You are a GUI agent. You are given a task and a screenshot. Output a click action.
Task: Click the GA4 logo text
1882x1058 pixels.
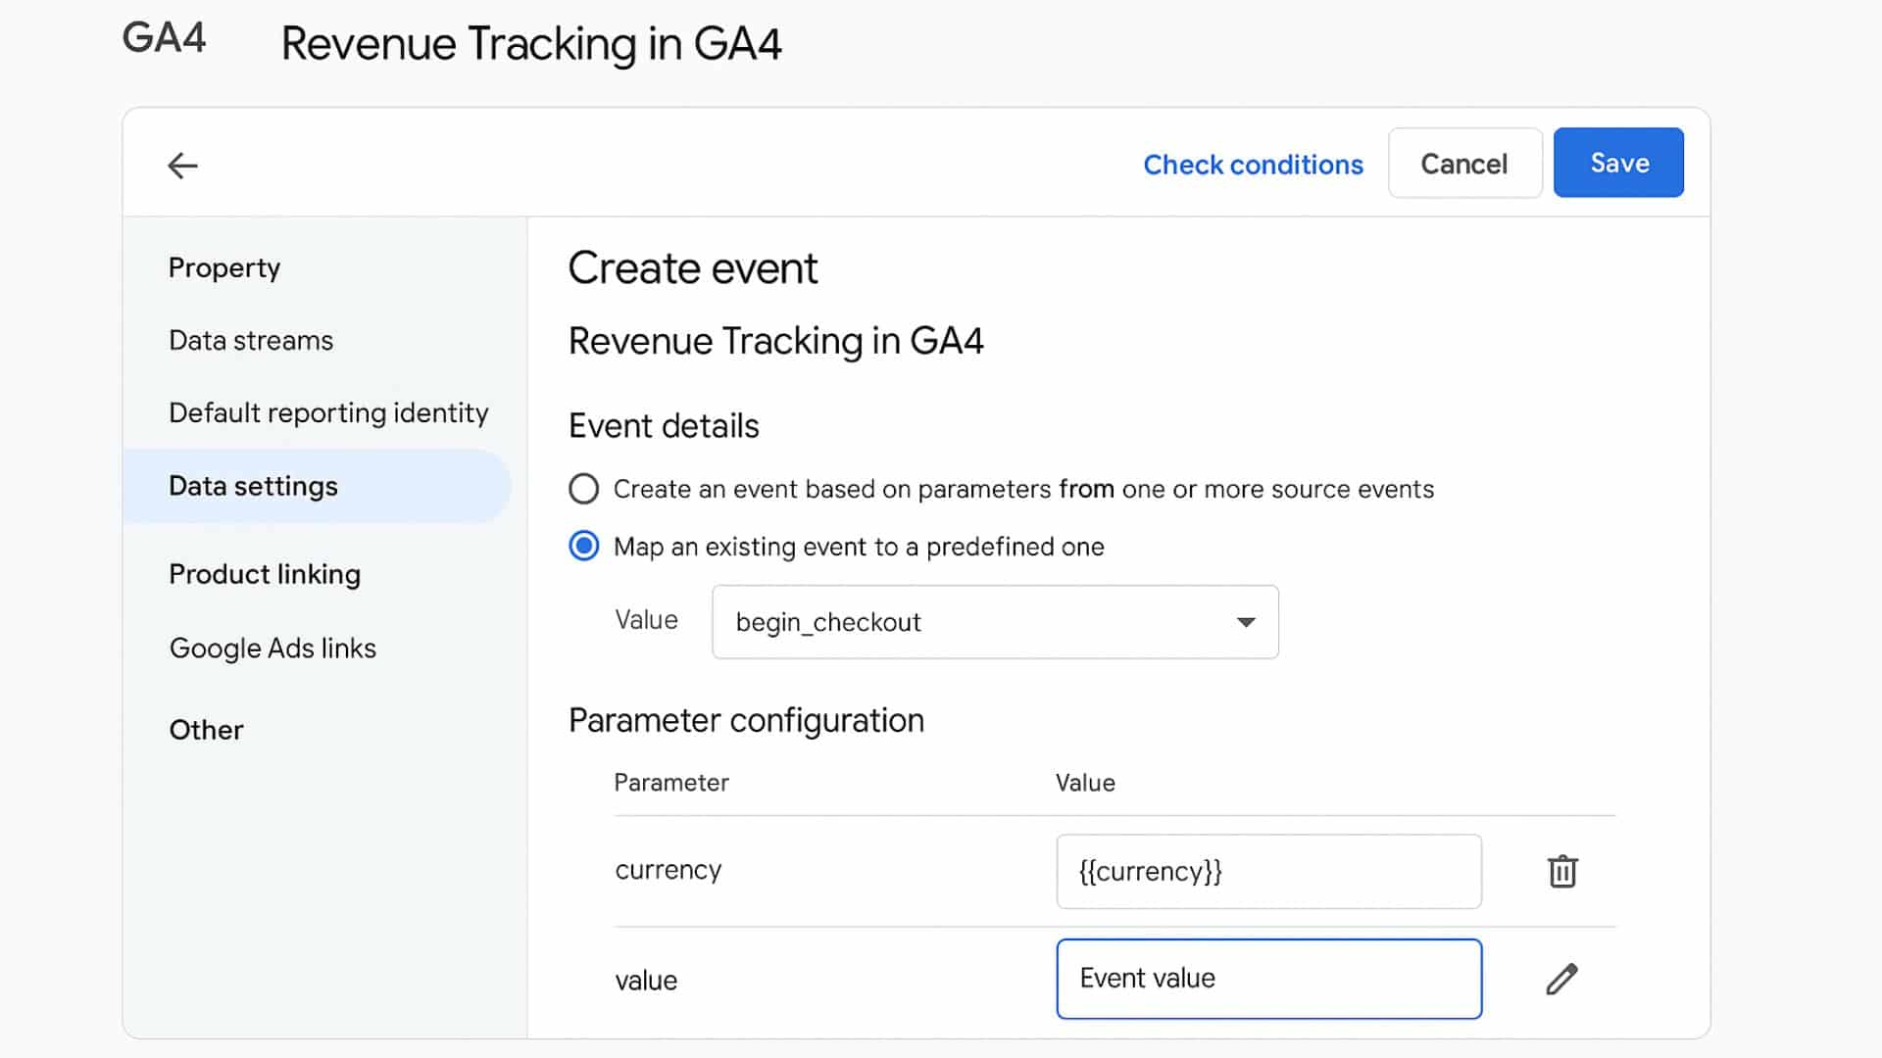tap(164, 38)
